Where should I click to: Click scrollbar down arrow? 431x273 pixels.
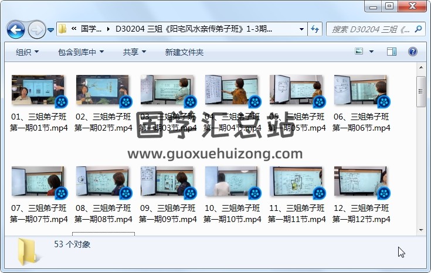[x=421, y=230]
